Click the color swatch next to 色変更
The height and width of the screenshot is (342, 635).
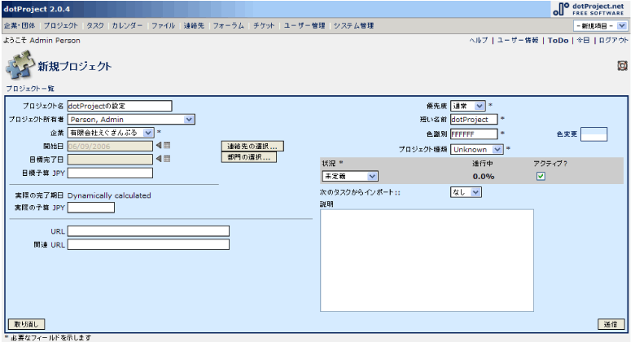point(593,134)
